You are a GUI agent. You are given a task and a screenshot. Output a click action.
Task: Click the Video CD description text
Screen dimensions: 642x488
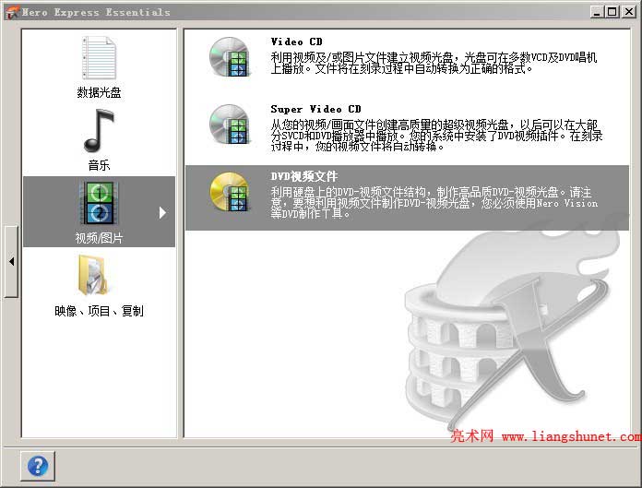click(434, 63)
